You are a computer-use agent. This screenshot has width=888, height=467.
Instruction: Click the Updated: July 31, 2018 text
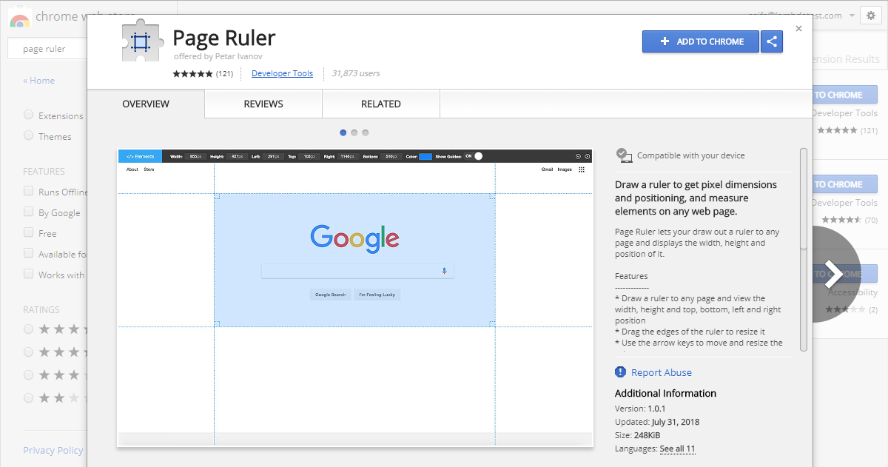point(657,422)
